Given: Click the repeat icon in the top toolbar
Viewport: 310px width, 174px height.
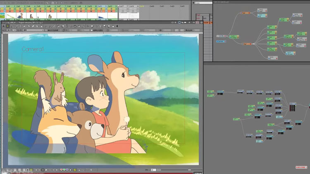Looking at the screenshot, I should tap(47, 3).
